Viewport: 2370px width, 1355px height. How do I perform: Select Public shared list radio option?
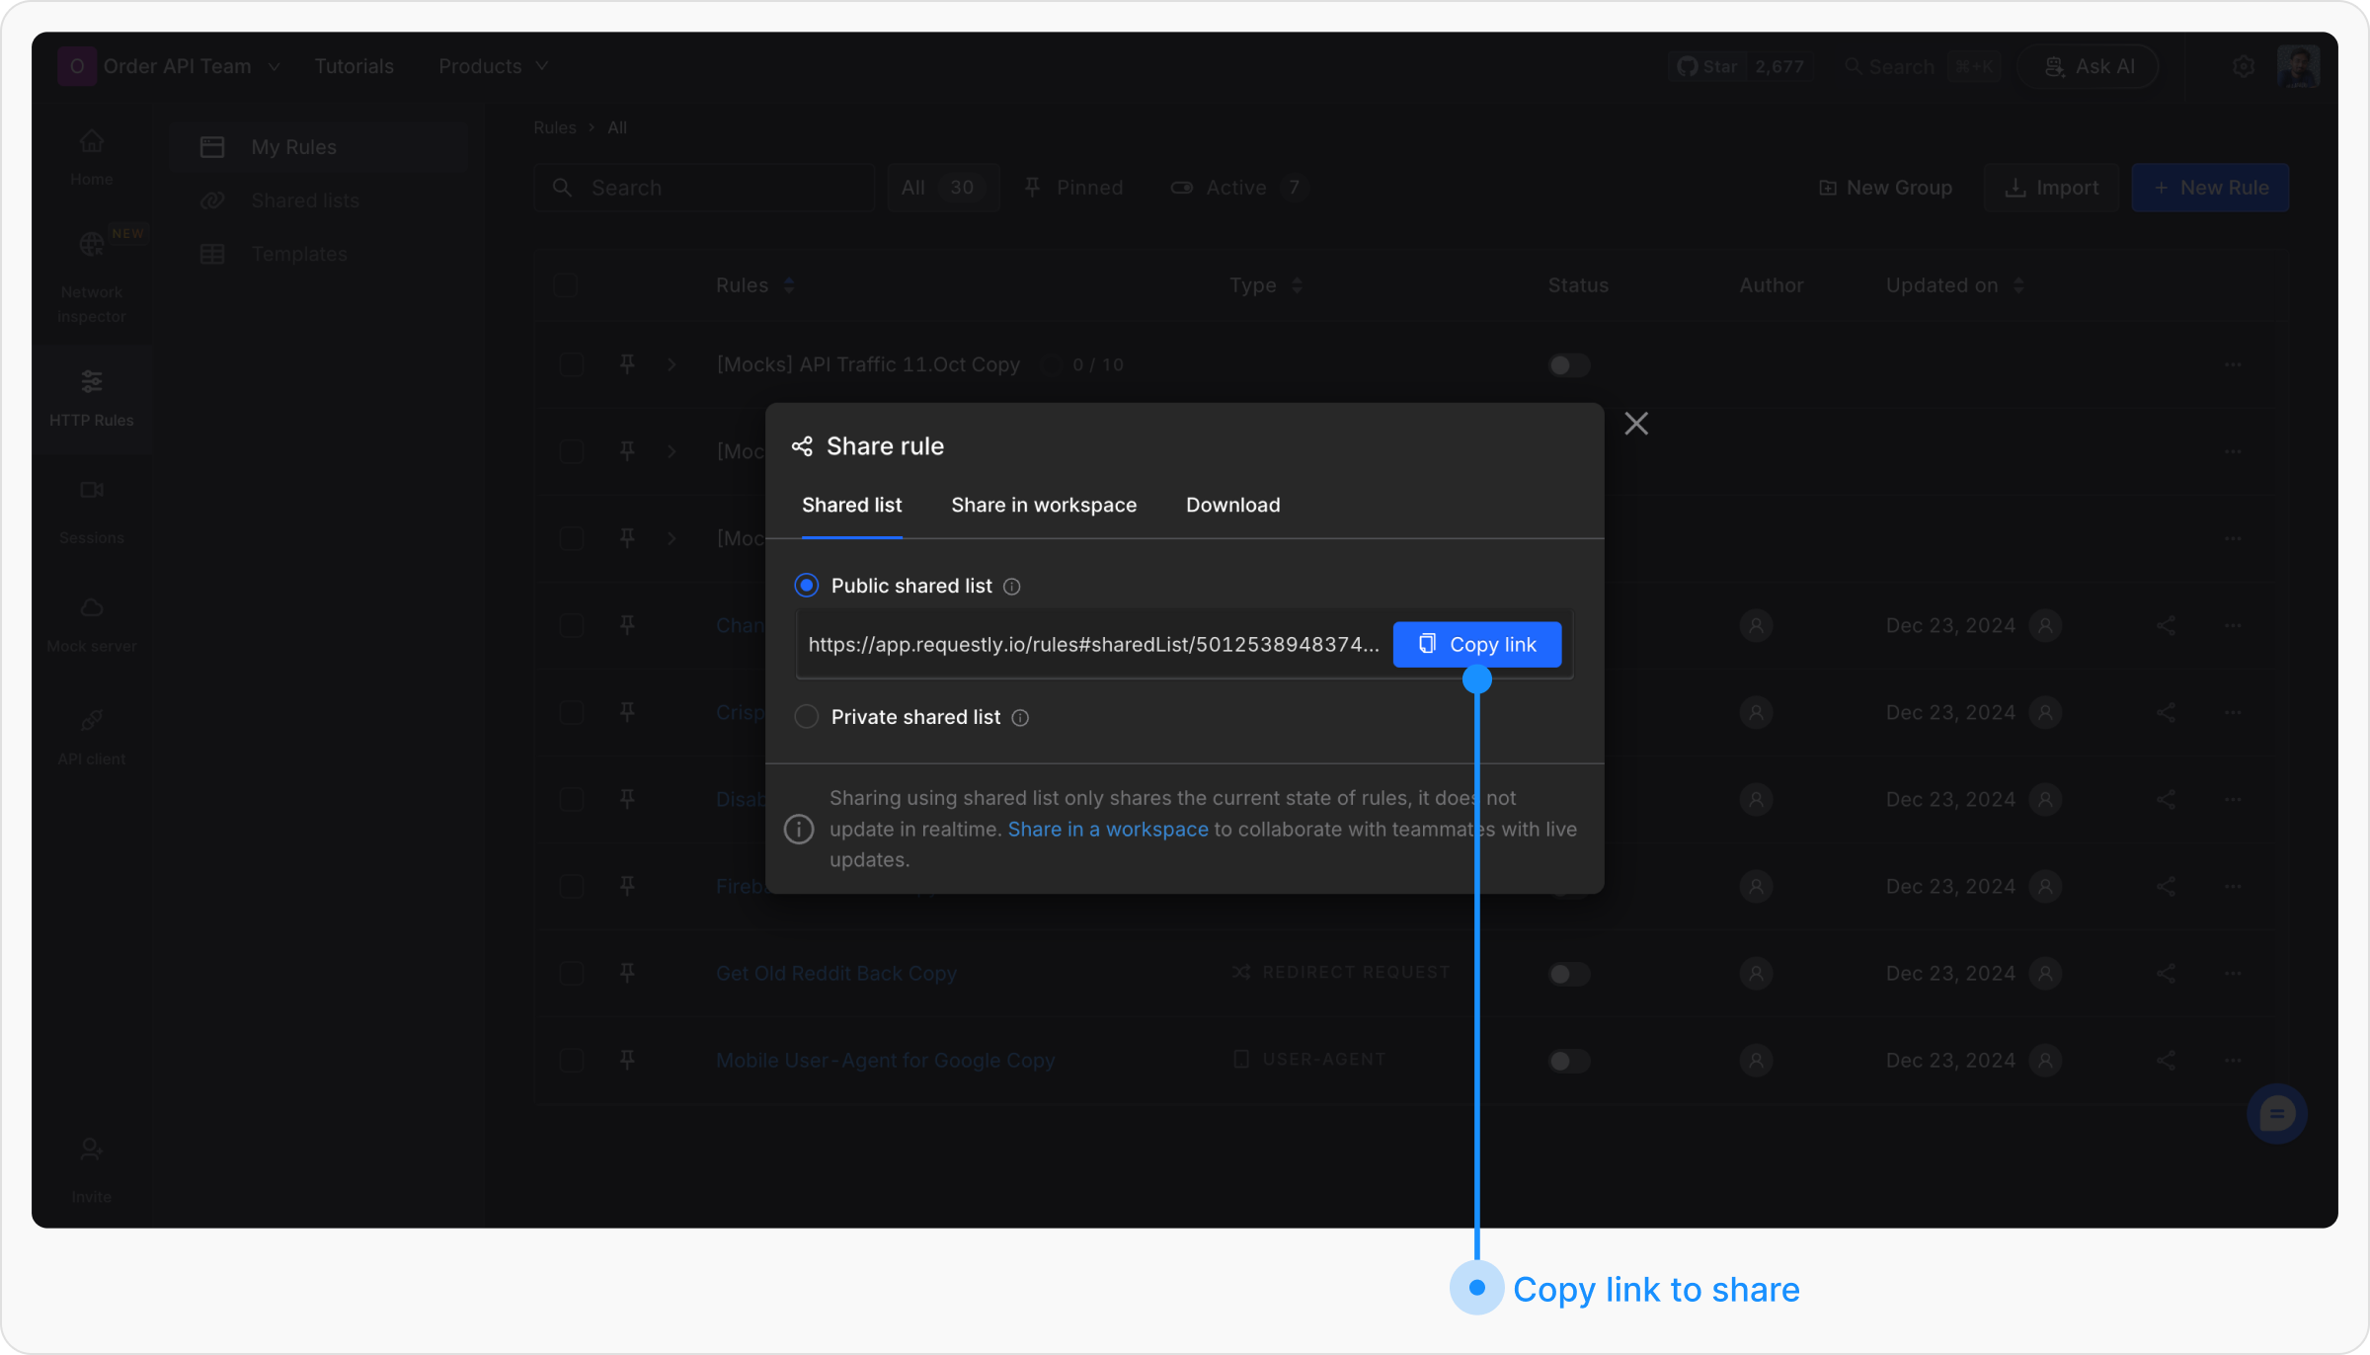(807, 586)
